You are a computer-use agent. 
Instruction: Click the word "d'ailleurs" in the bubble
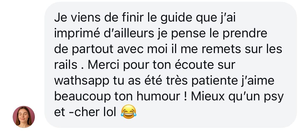coord(129,34)
